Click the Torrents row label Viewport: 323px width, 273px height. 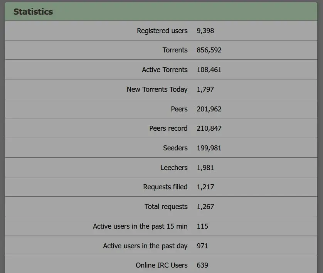coord(175,50)
